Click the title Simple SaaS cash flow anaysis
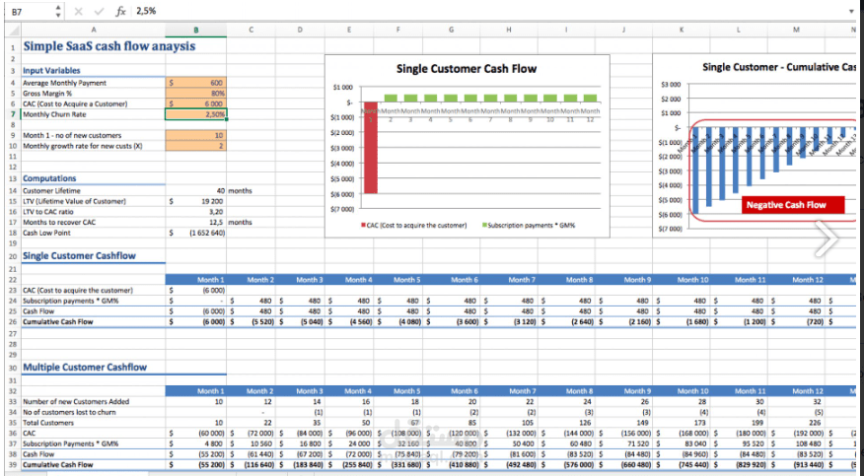Screen dimensions: 864x476 tap(109, 46)
